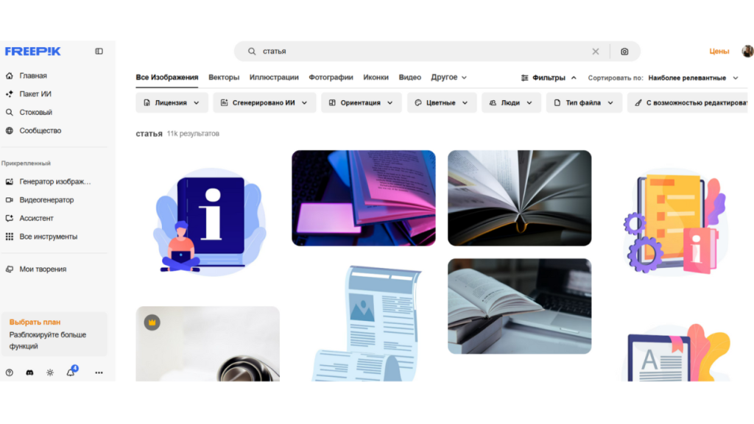The image size is (754, 424).
Task: Open the notifications bell
Action: coord(71,372)
